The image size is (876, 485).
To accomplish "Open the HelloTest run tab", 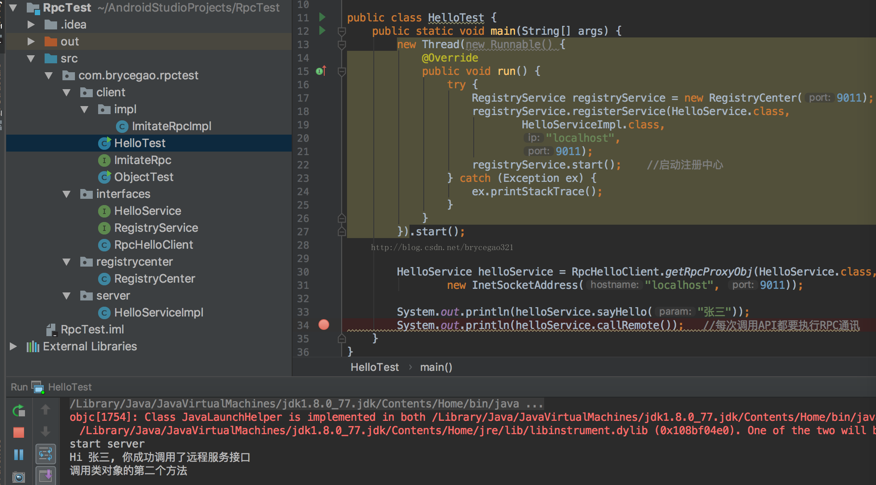I will pyautogui.click(x=70, y=387).
